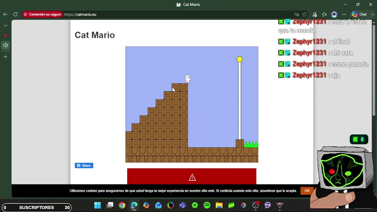Click the green spiky grass at level end

point(251,144)
